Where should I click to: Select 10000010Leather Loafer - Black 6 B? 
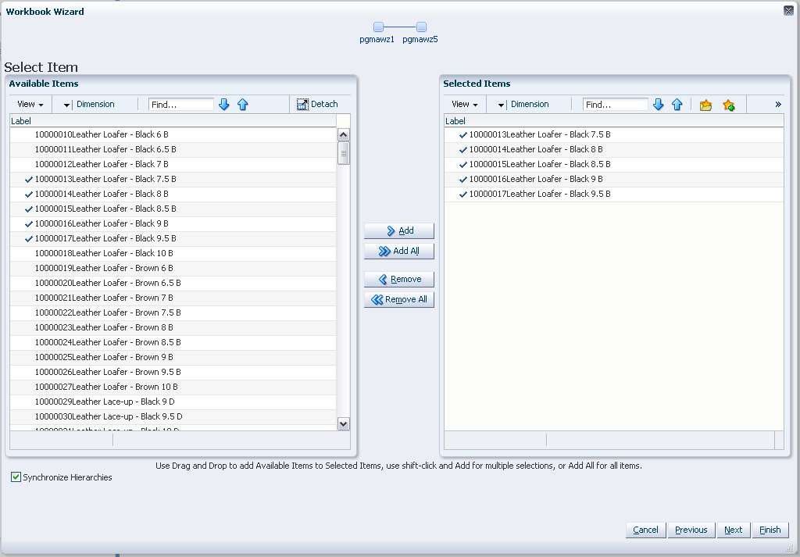pyautogui.click(x=173, y=134)
